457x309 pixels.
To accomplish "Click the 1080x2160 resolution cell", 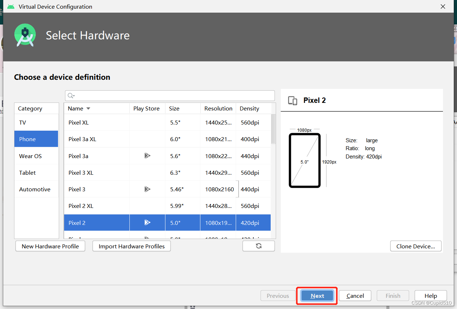I will click(219, 189).
